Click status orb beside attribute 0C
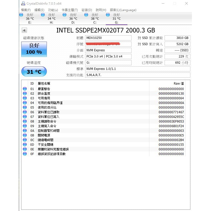Viewport: 211px width, 211px height. (x=25, y=140)
